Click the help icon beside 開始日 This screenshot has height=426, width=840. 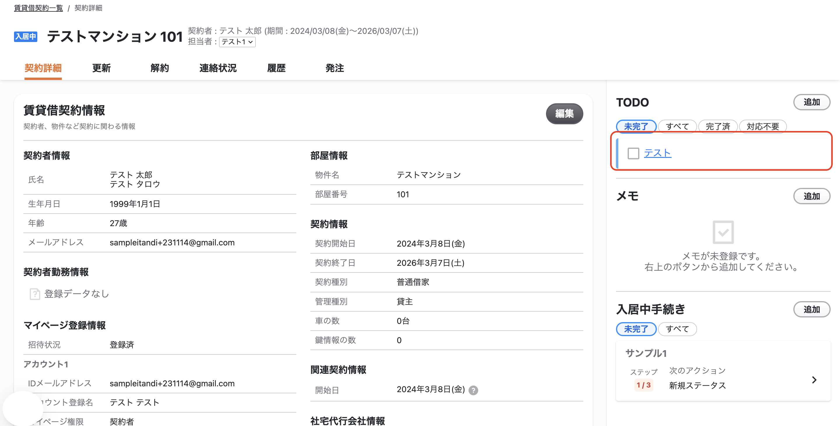tap(473, 390)
